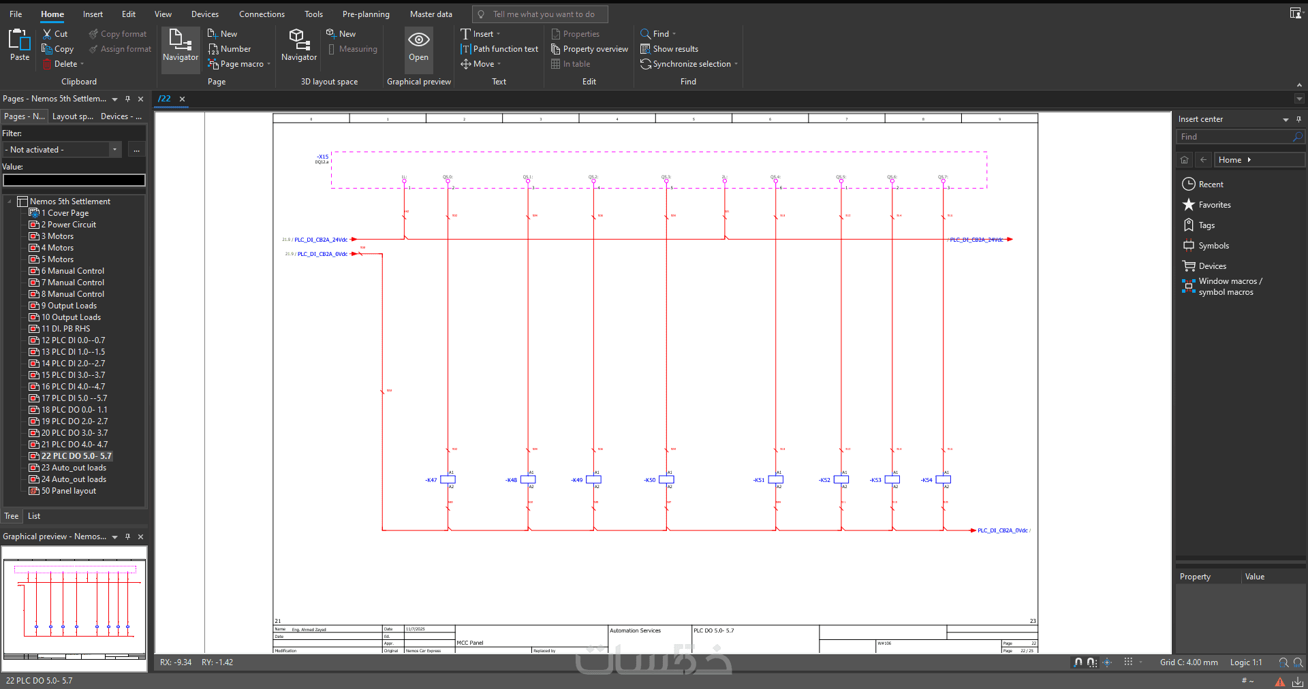Click the Show results icon
Screen dimensions: 1308x689
pyautogui.click(x=645, y=49)
